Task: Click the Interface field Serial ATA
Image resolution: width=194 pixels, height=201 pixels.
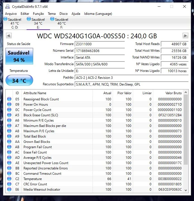Action: pyautogui.click(x=100, y=57)
